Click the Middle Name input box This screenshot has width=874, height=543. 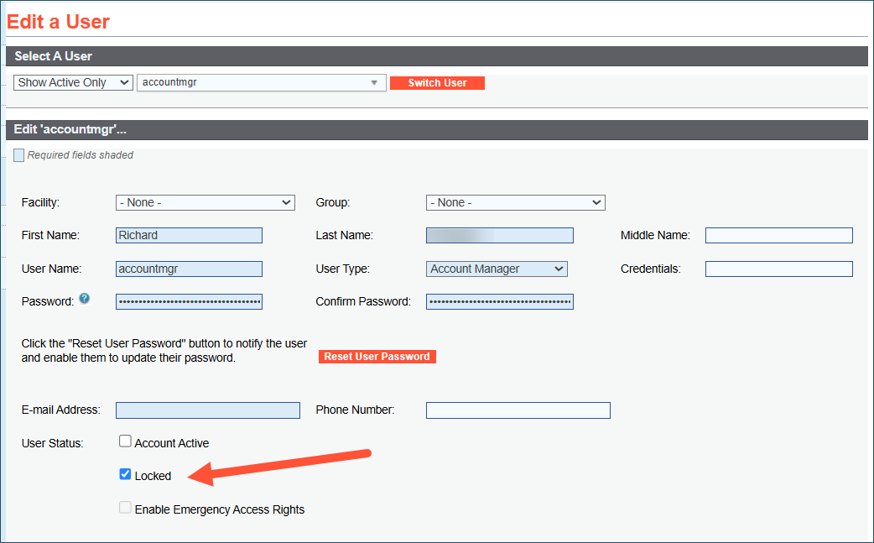[778, 235]
